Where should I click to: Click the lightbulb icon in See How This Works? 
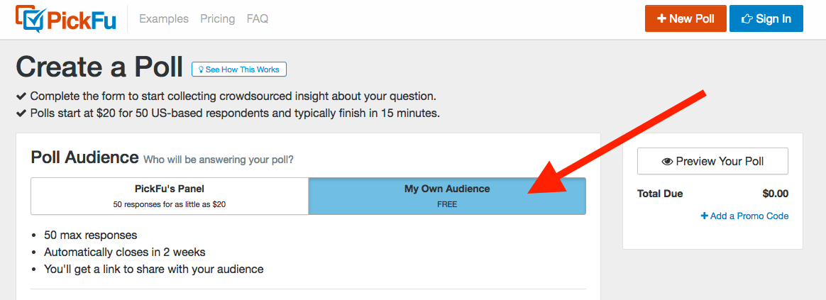tap(201, 70)
